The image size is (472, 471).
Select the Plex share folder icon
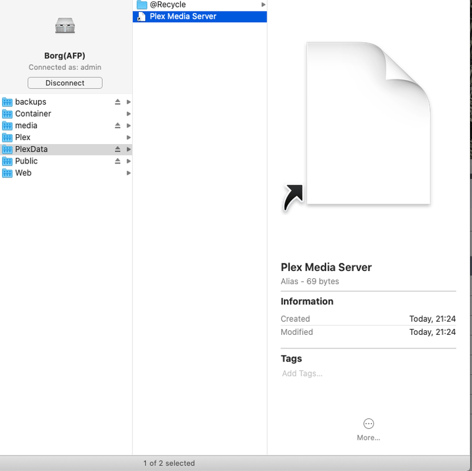7,137
